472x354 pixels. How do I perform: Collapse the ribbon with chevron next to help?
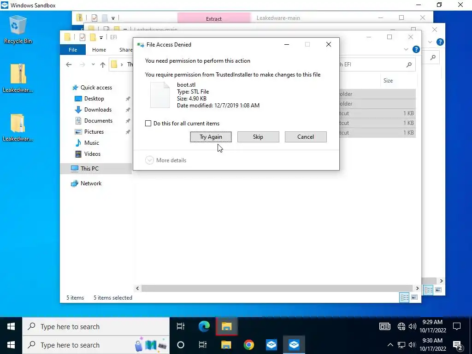(x=406, y=49)
